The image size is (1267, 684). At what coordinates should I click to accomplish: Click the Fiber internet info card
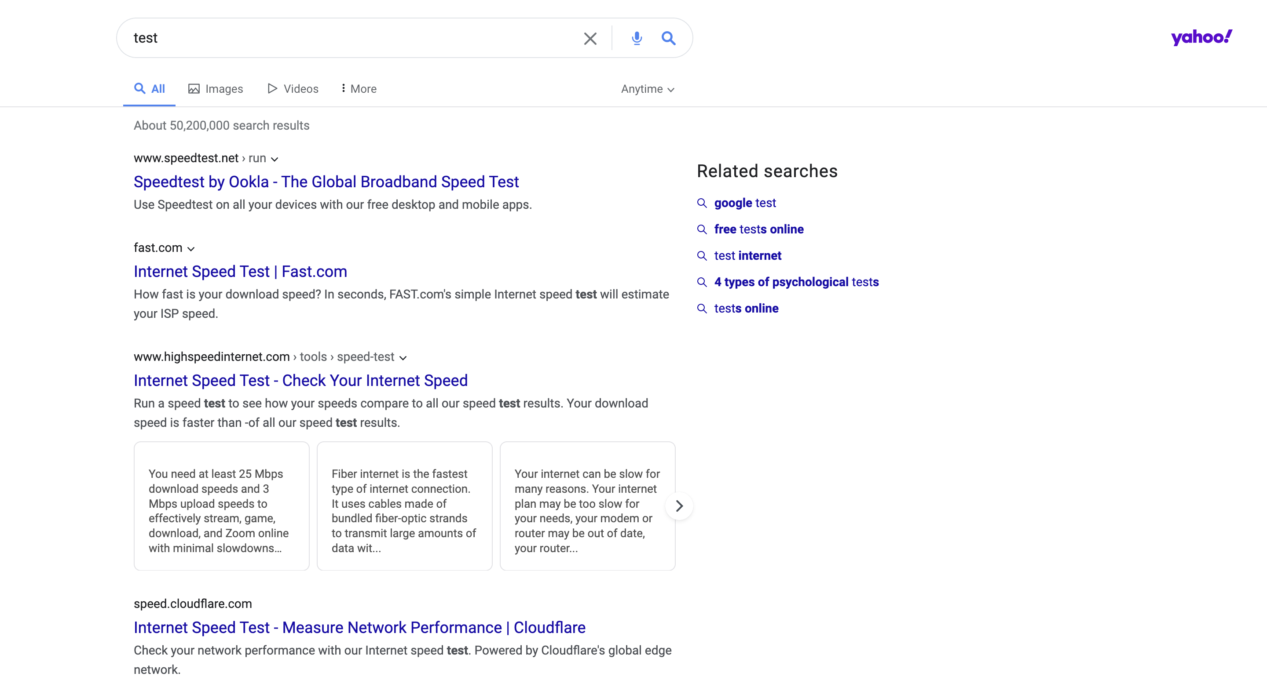(404, 506)
